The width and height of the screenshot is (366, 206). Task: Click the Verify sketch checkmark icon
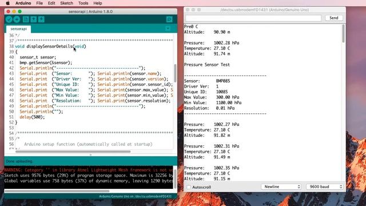point(9,19)
